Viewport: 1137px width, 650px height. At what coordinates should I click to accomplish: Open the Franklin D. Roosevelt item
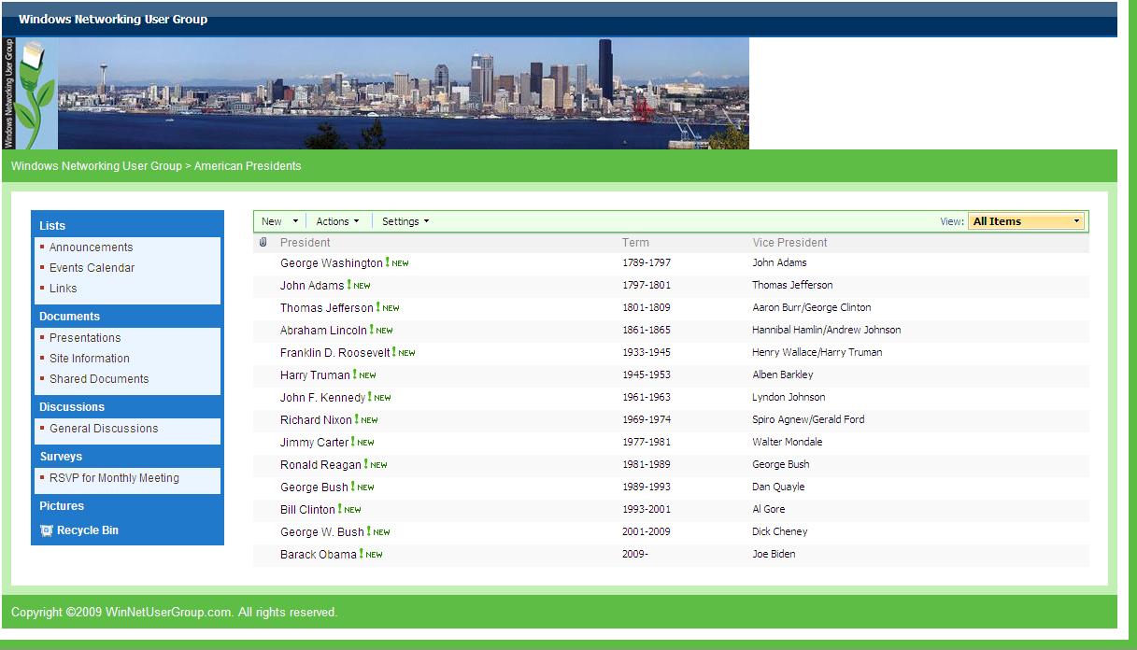coord(335,353)
